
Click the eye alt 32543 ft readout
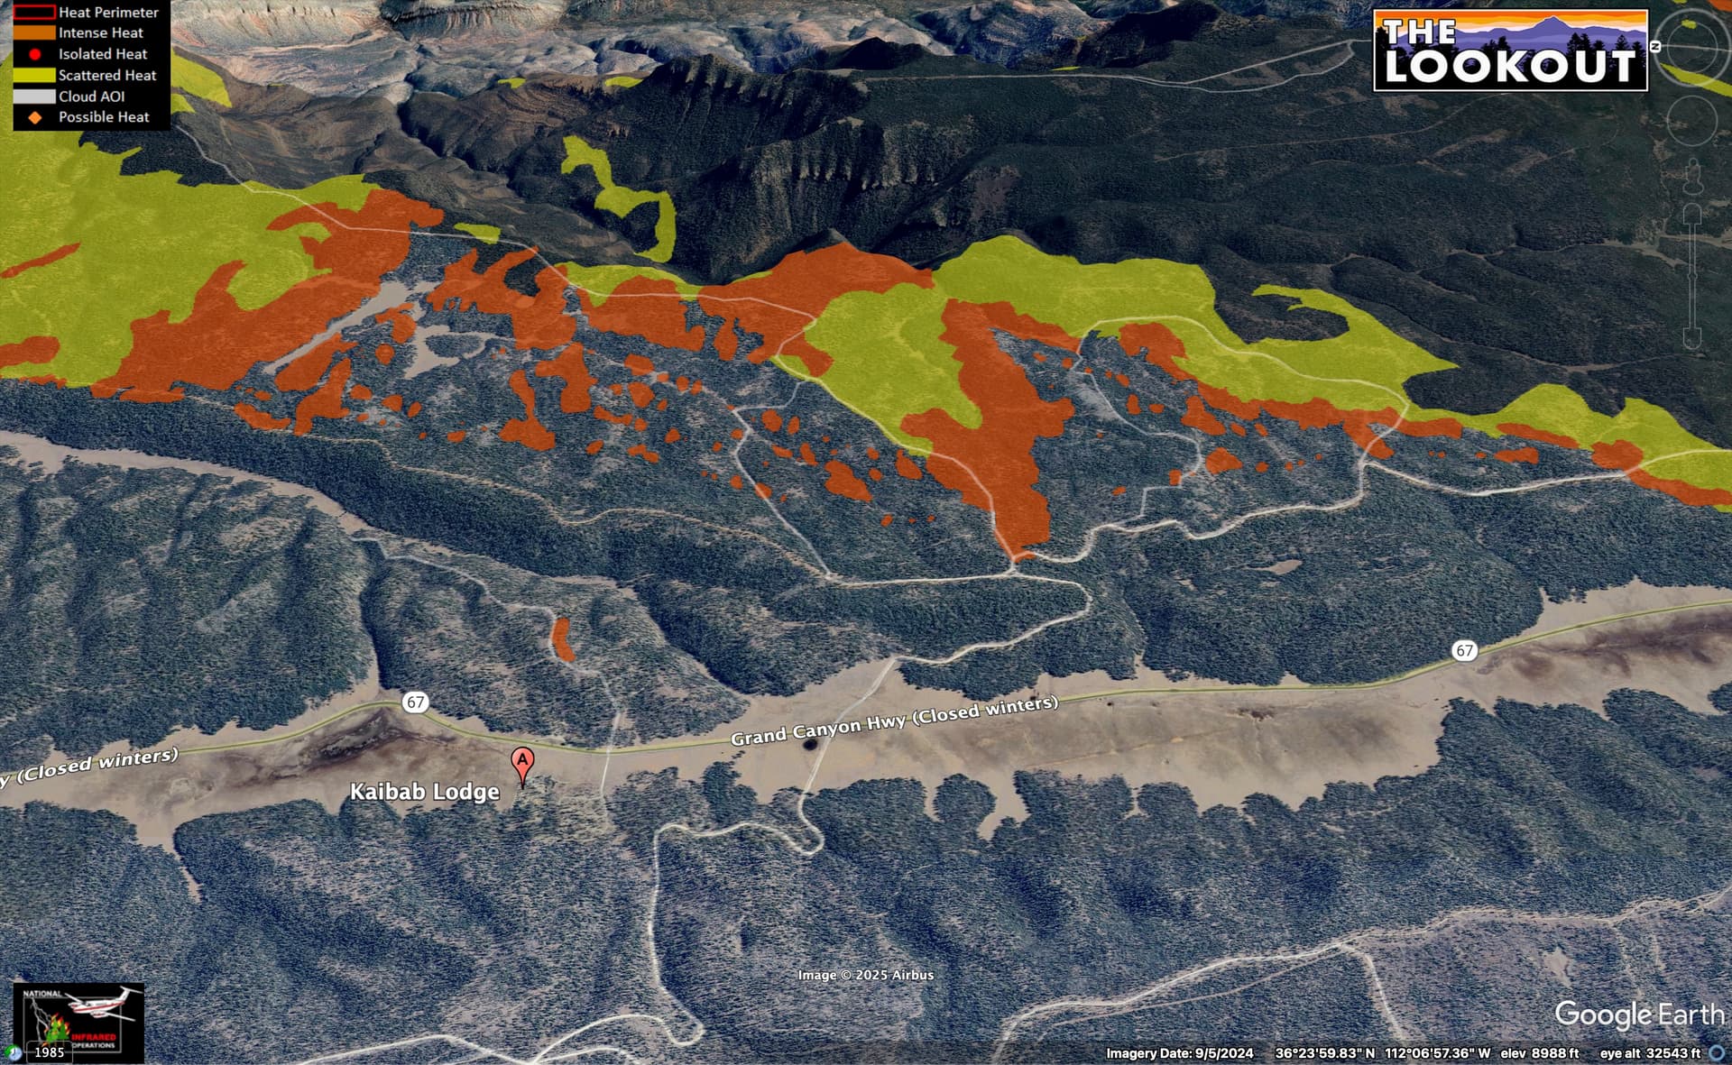coord(1650,1053)
